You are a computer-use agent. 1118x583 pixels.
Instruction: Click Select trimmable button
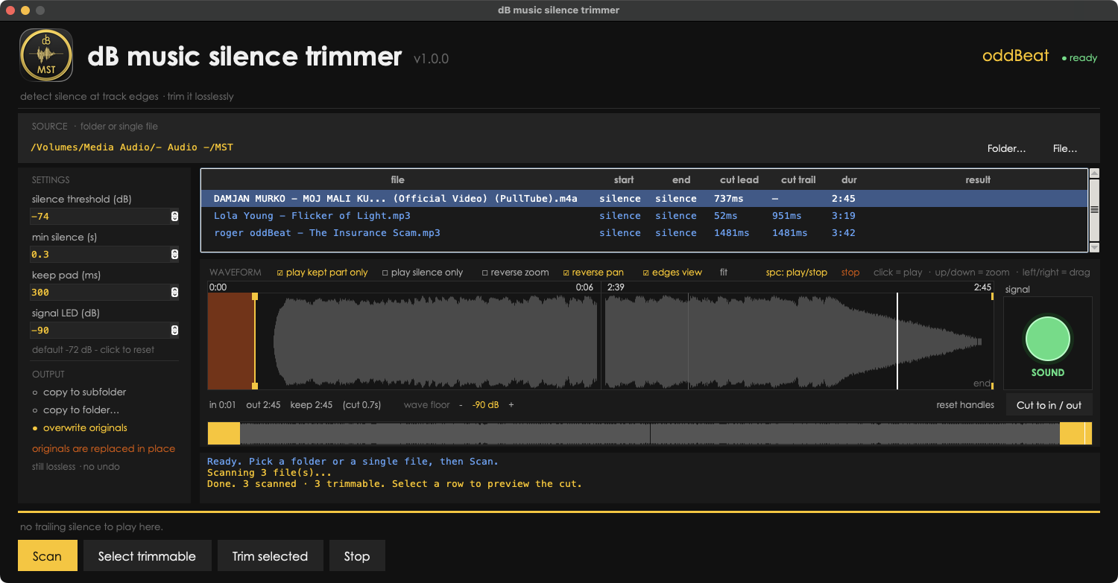[147, 556]
